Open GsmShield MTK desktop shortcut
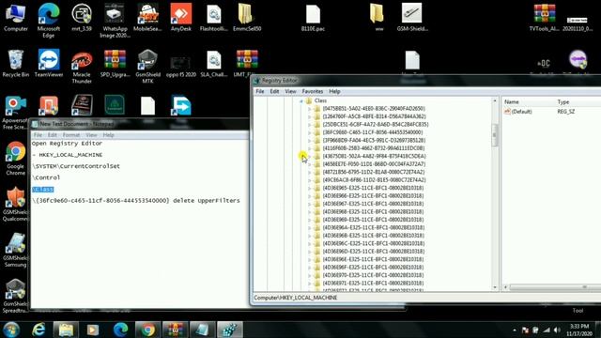This screenshot has height=338, width=601. pos(147,66)
